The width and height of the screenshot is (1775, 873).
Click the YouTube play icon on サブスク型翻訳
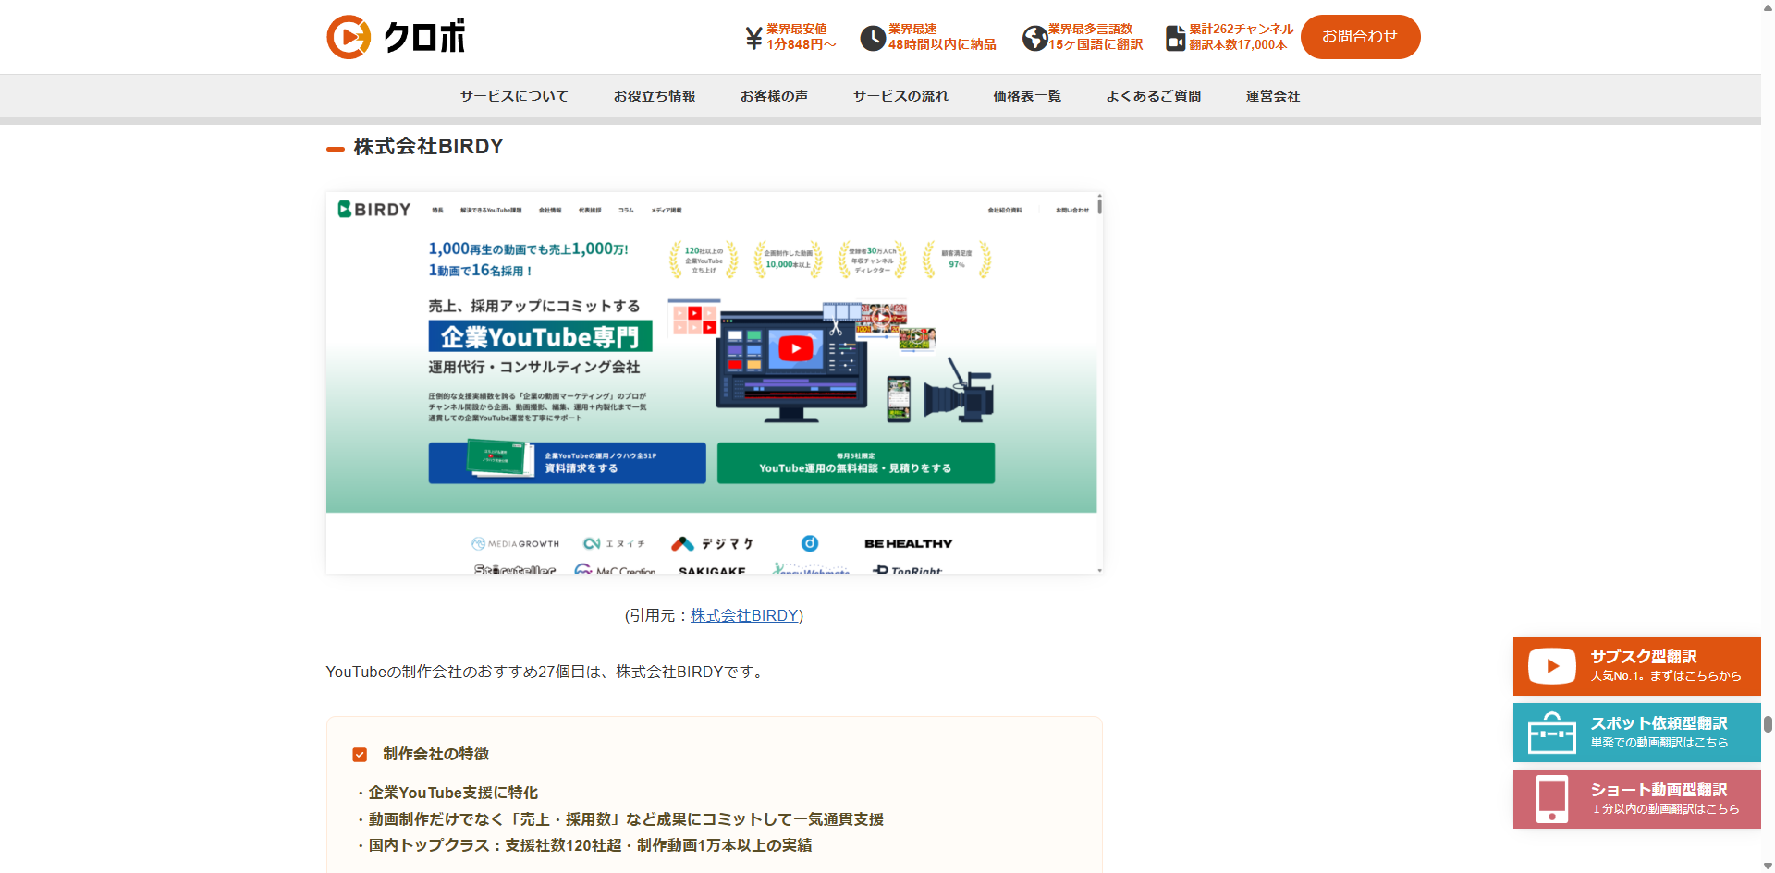tap(1551, 666)
